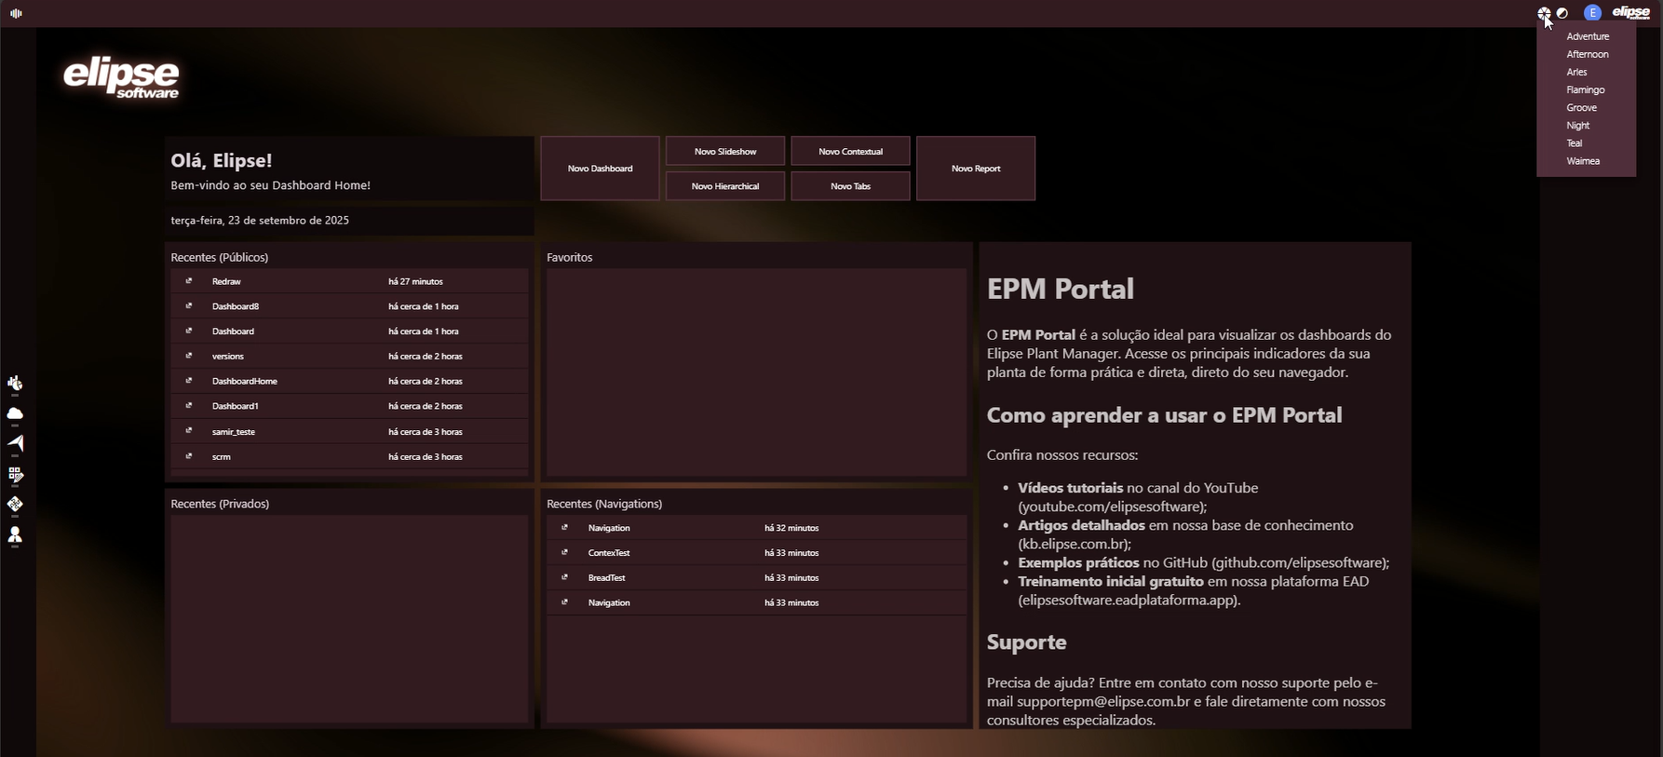Click the Novo Report button
This screenshot has width=1663, height=757.
(976, 169)
